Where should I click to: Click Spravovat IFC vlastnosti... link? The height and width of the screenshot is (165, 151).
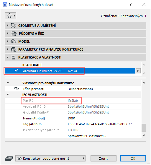pos(87,136)
